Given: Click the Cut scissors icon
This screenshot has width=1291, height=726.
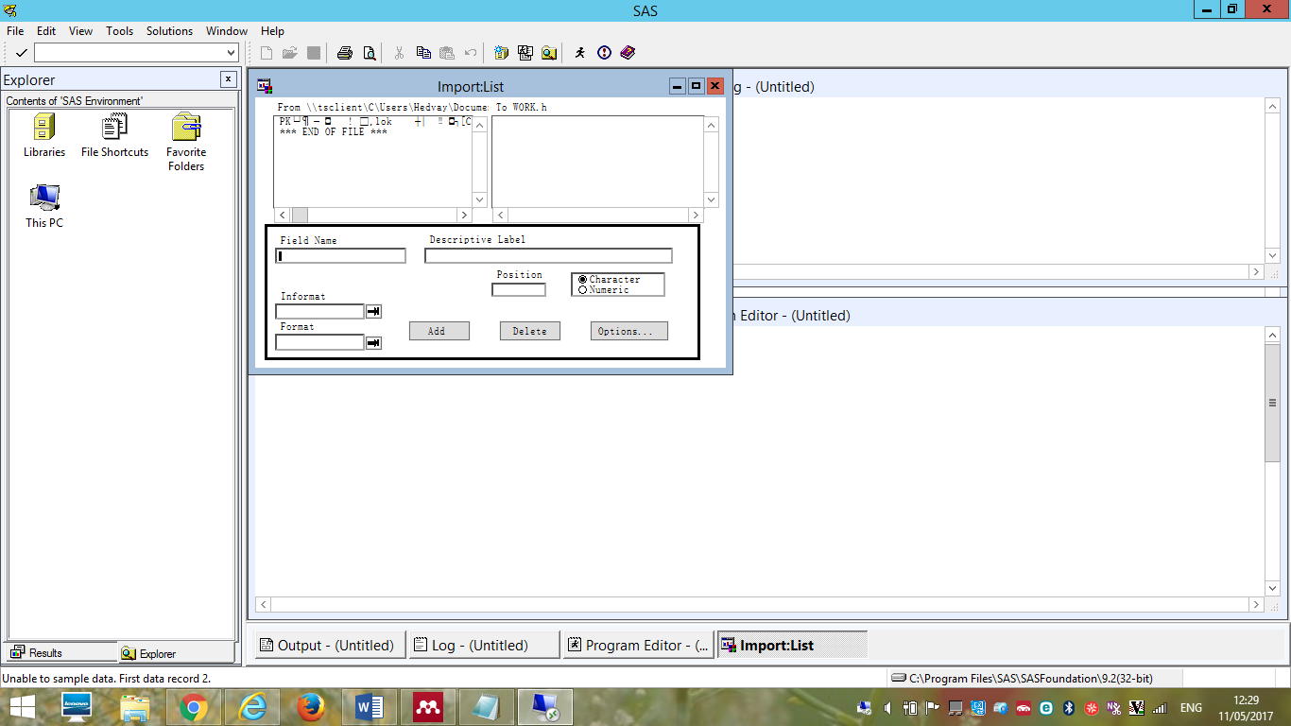Looking at the screenshot, I should [x=399, y=53].
